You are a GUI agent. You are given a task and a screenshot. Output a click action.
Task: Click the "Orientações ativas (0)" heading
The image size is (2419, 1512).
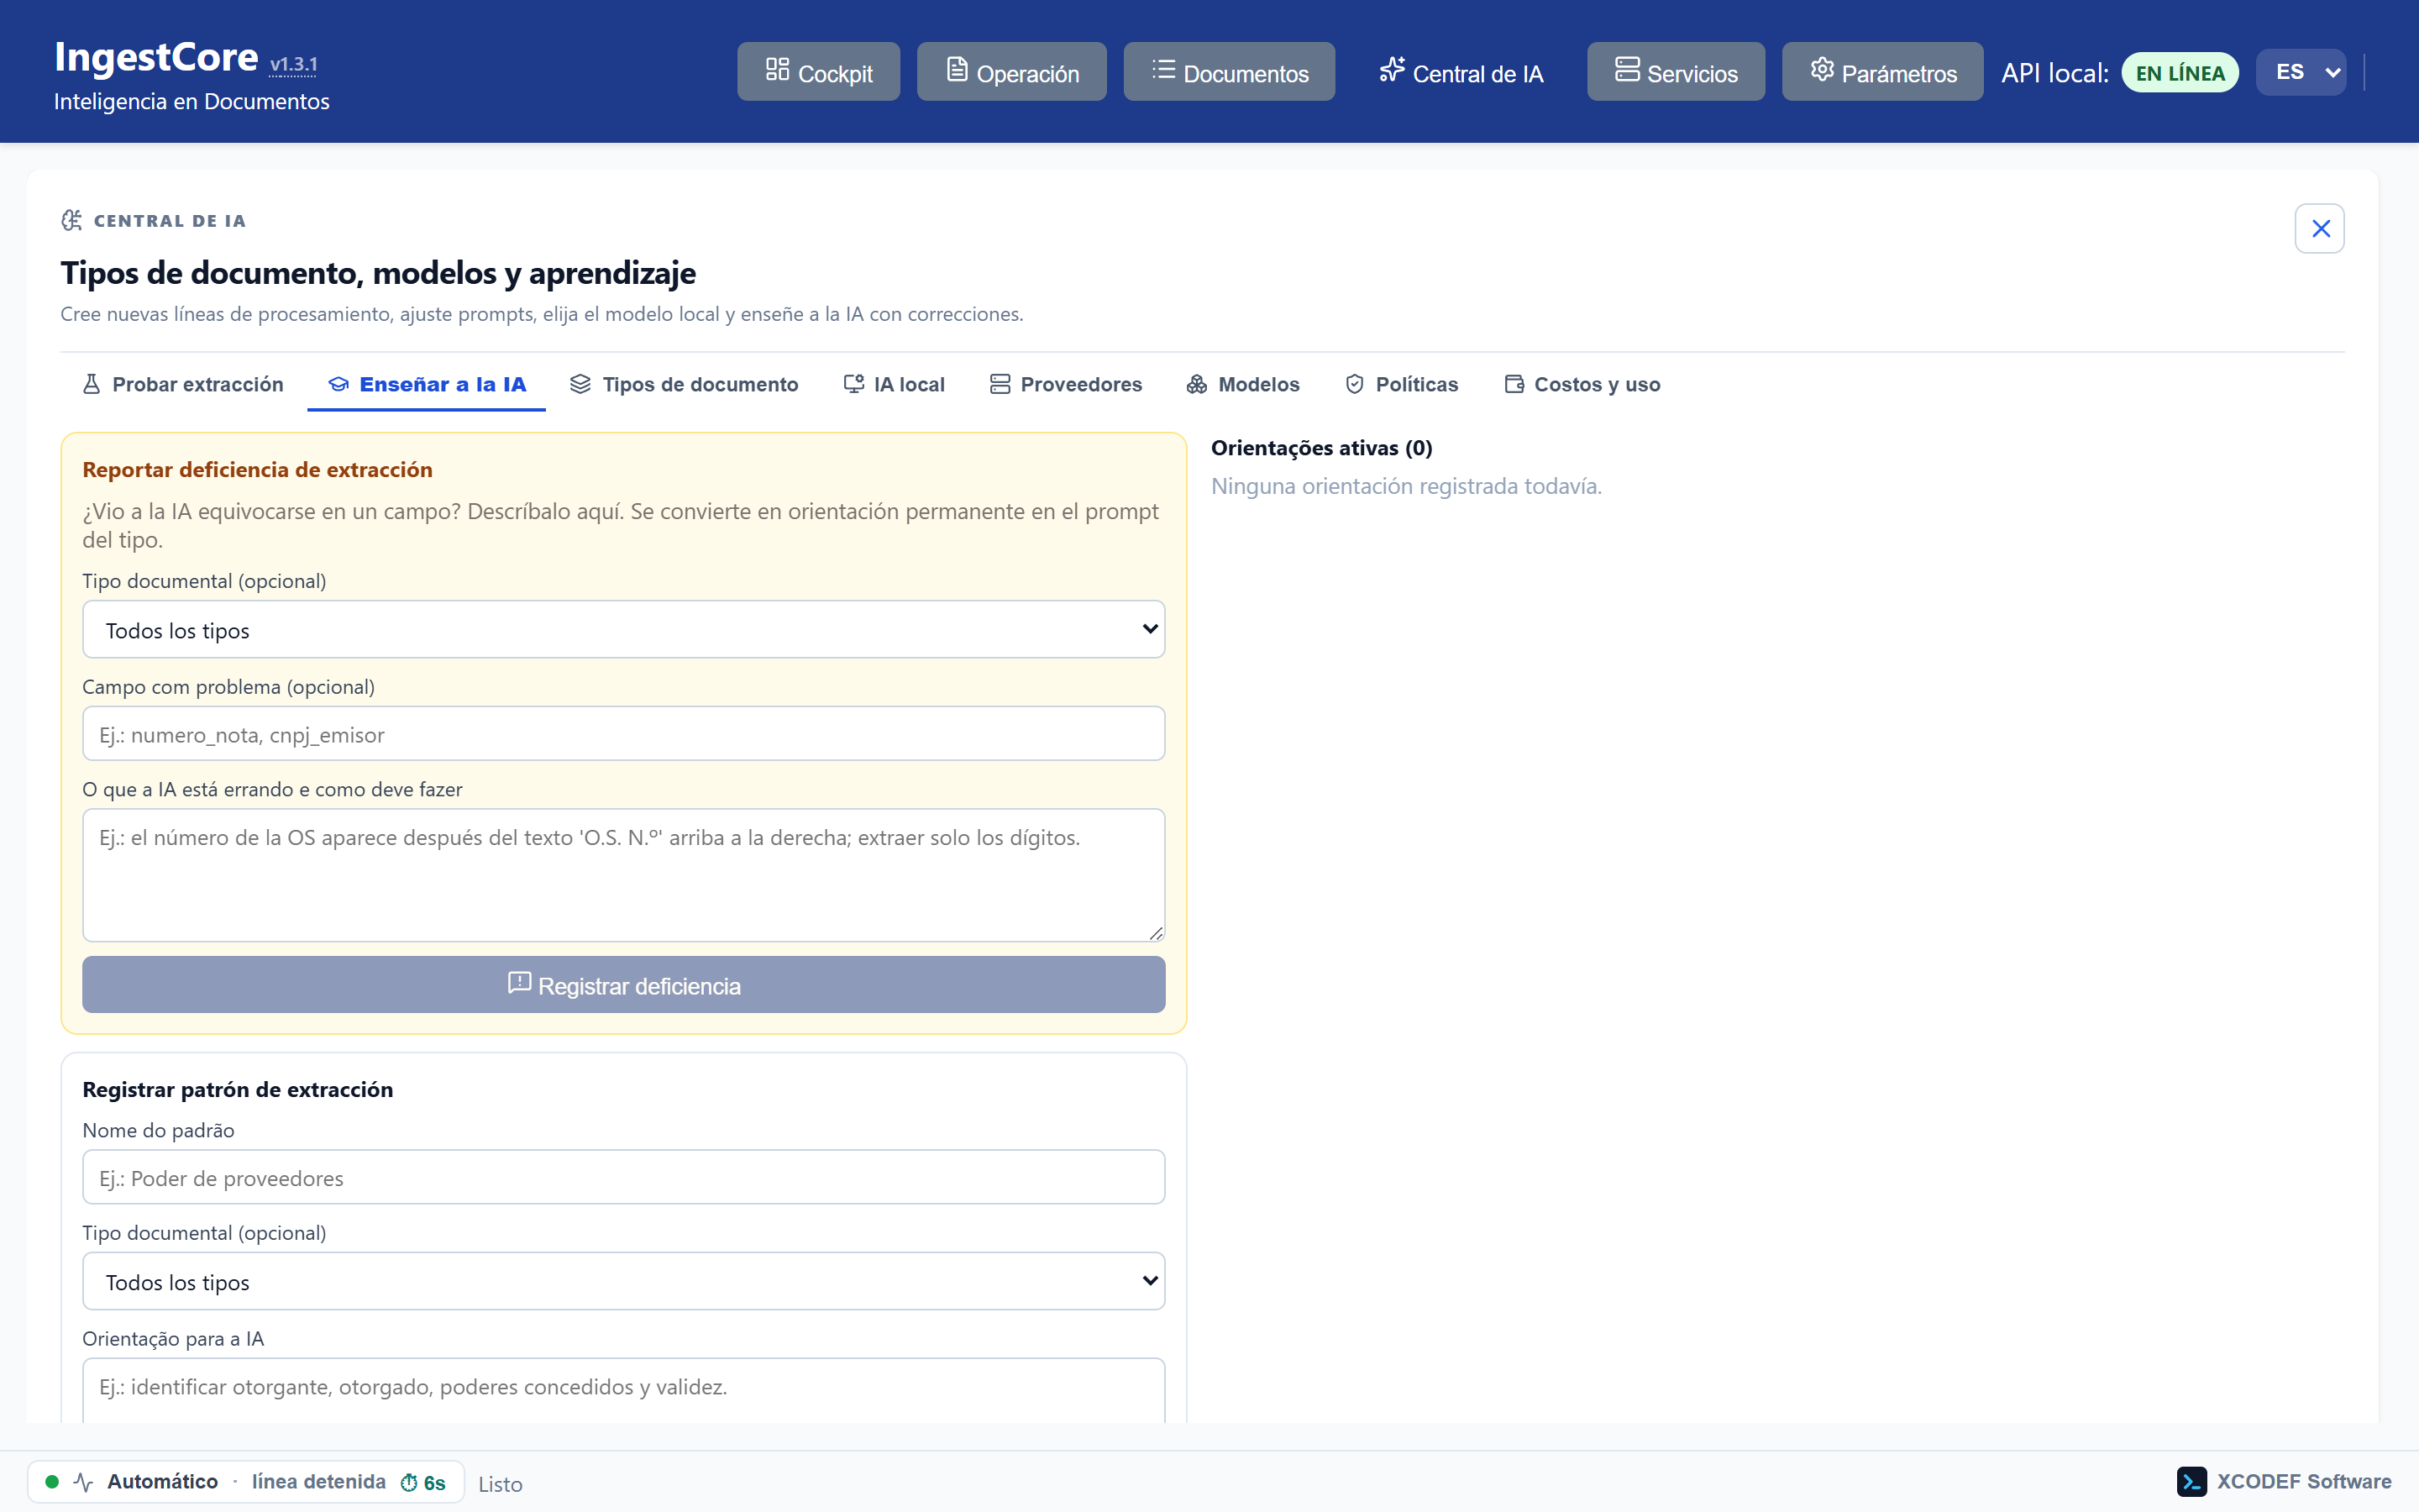(1321, 448)
